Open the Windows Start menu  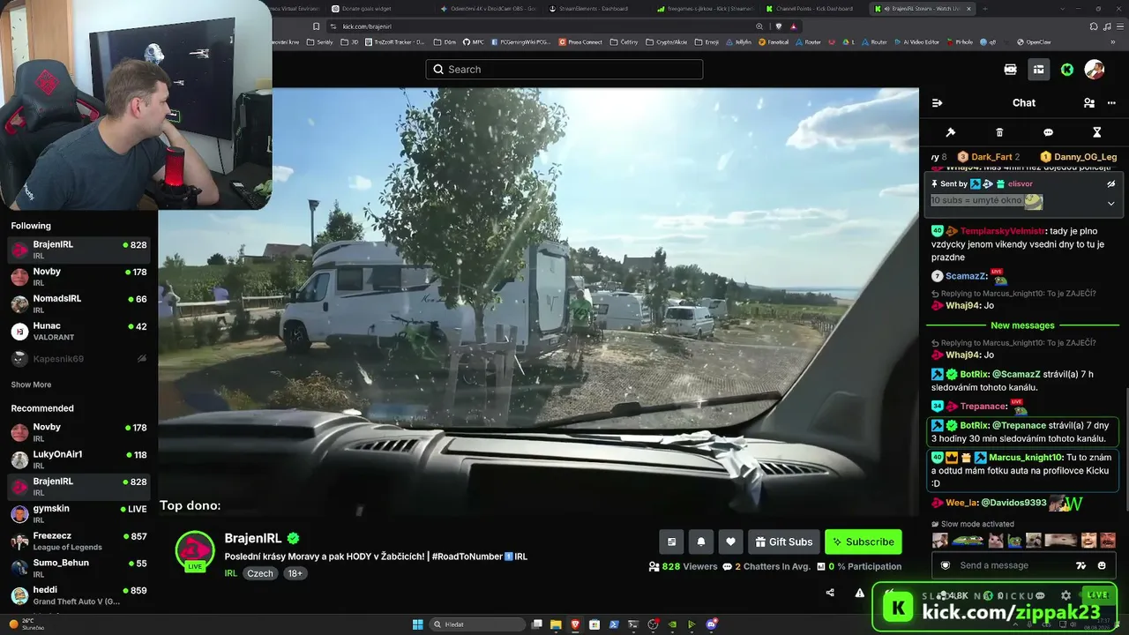coord(418,624)
